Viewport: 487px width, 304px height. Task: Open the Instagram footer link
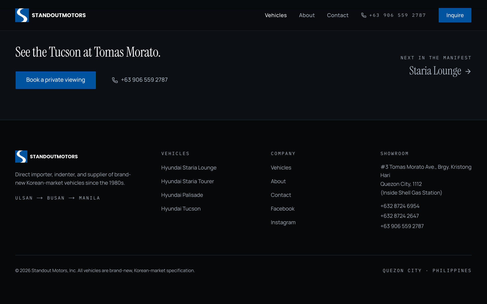coord(283,222)
